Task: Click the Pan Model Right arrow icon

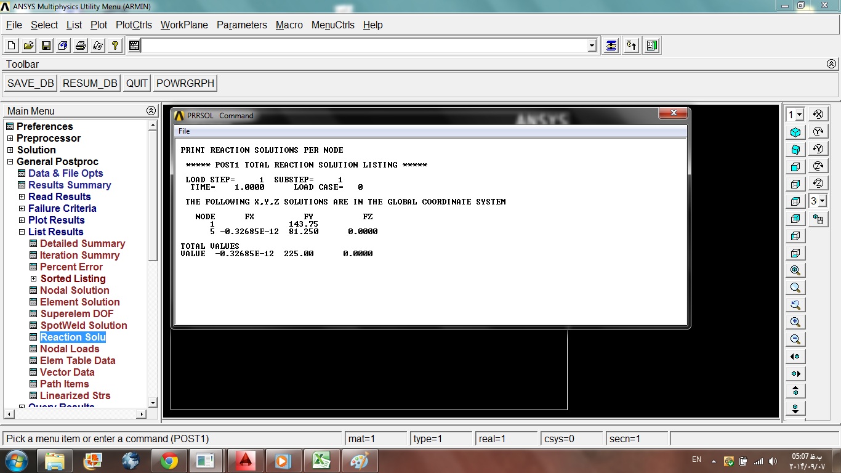Action: coord(795,374)
